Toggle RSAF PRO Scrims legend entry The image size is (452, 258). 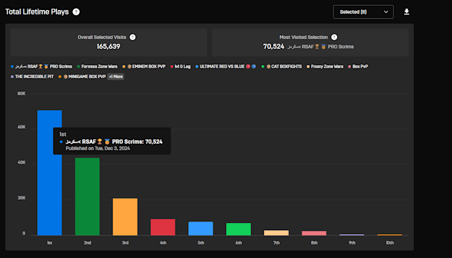point(41,66)
